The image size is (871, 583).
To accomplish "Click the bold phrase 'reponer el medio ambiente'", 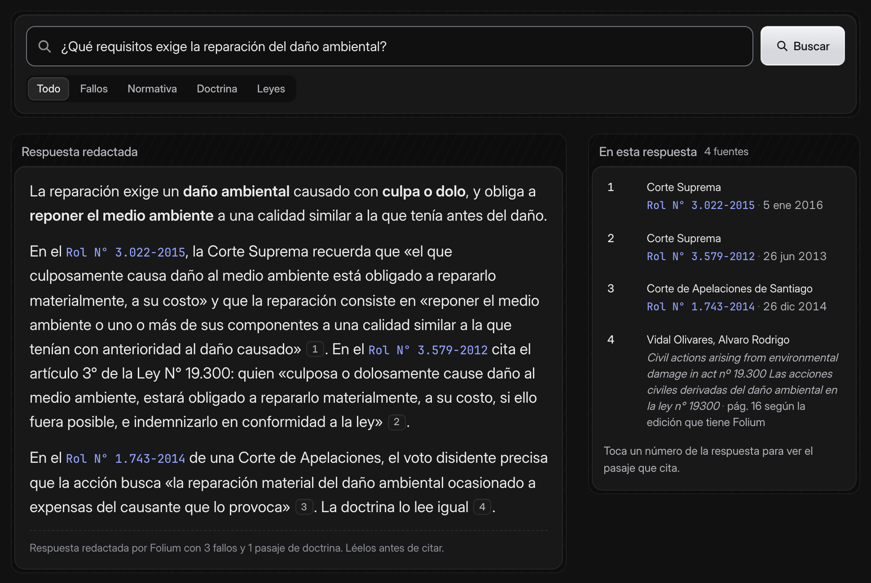I will point(121,216).
